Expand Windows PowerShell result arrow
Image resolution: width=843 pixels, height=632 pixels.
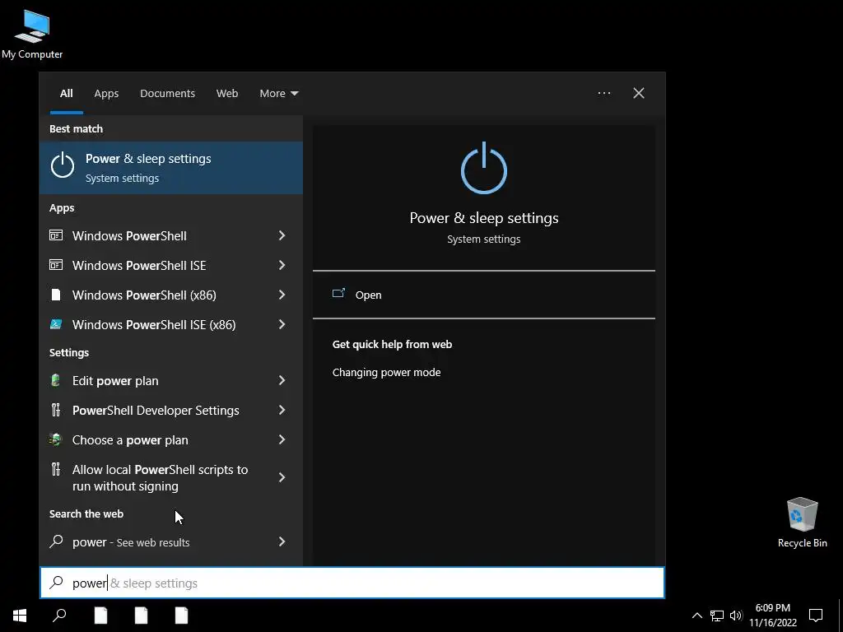pos(282,235)
